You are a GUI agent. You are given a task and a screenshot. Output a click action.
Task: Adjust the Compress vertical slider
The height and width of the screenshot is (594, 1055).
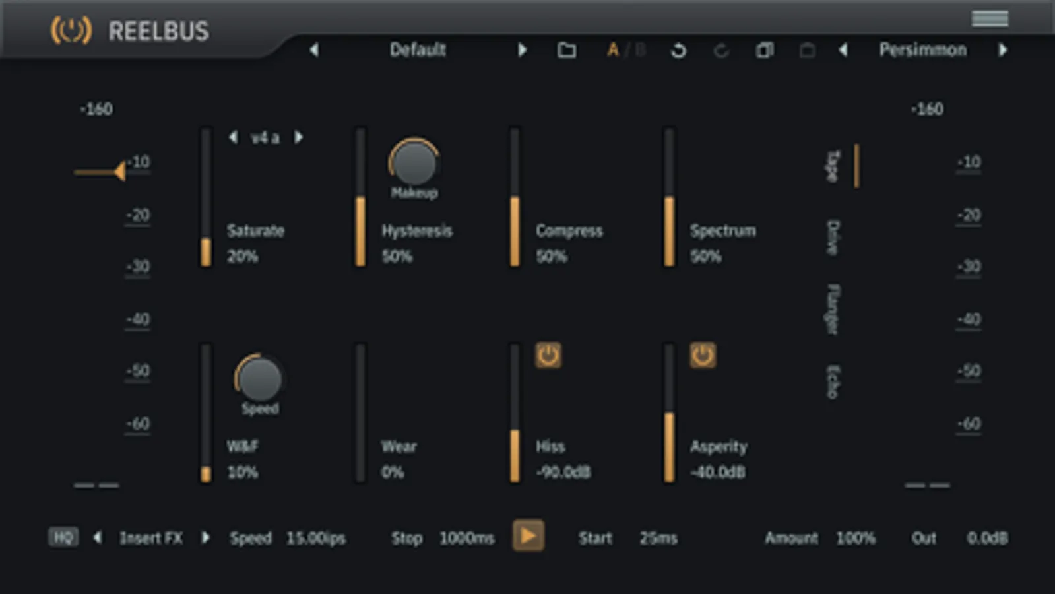(515, 197)
